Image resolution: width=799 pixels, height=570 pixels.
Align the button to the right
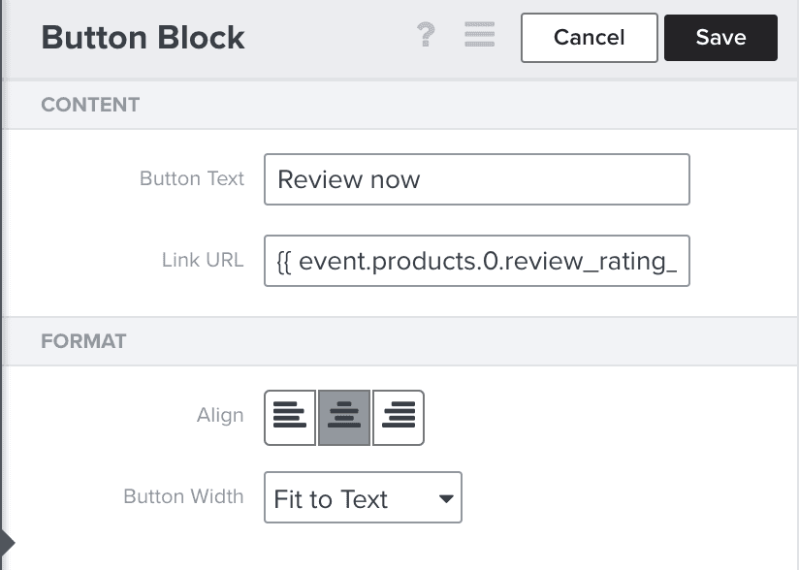[x=399, y=417]
